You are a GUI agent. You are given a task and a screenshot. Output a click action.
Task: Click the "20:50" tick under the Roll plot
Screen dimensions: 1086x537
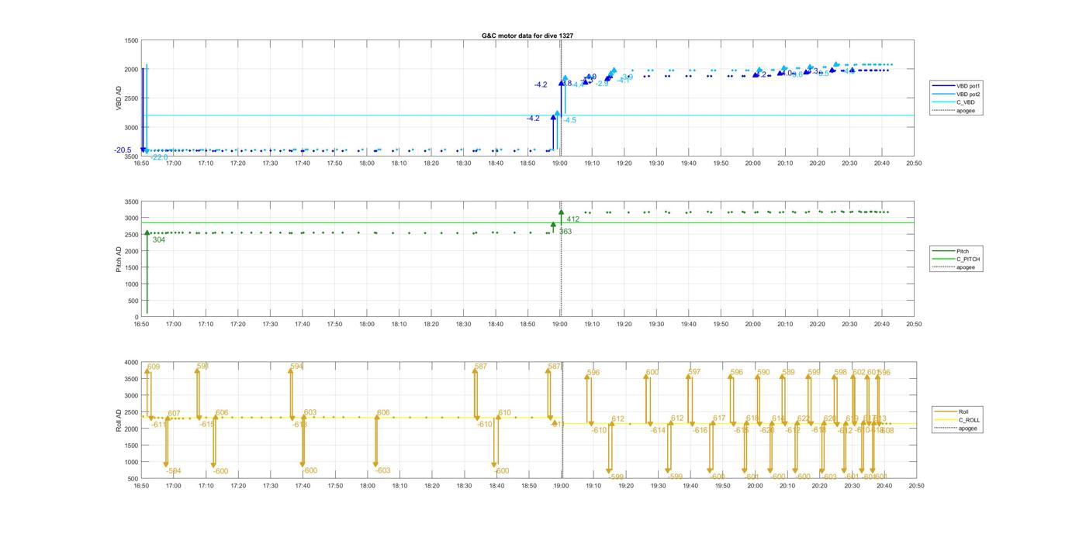click(915, 486)
